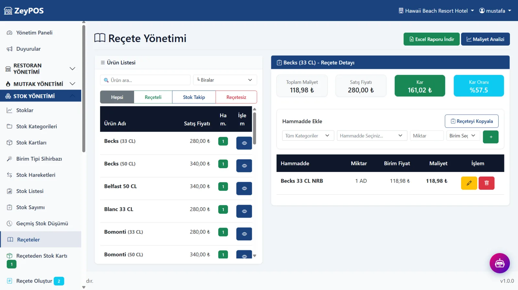View recipe for Belfast 50 CL
518x290 pixels.
coord(244,188)
